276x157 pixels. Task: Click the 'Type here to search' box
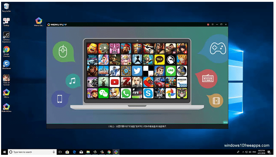[32, 152]
